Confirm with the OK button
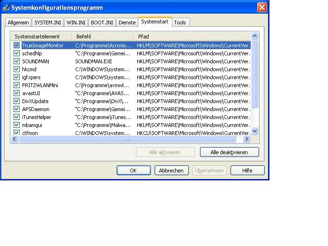This screenshot has height=246, width=328. pos(134,171)
